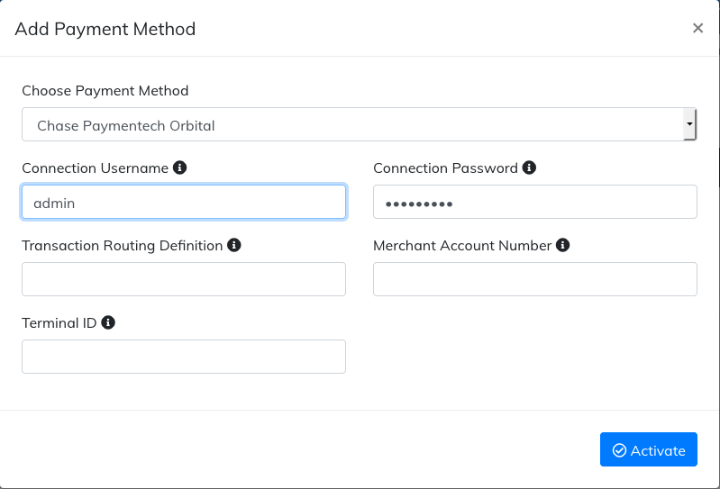
Task: Click the Terminal ID label text
Action: pos(59,323)
